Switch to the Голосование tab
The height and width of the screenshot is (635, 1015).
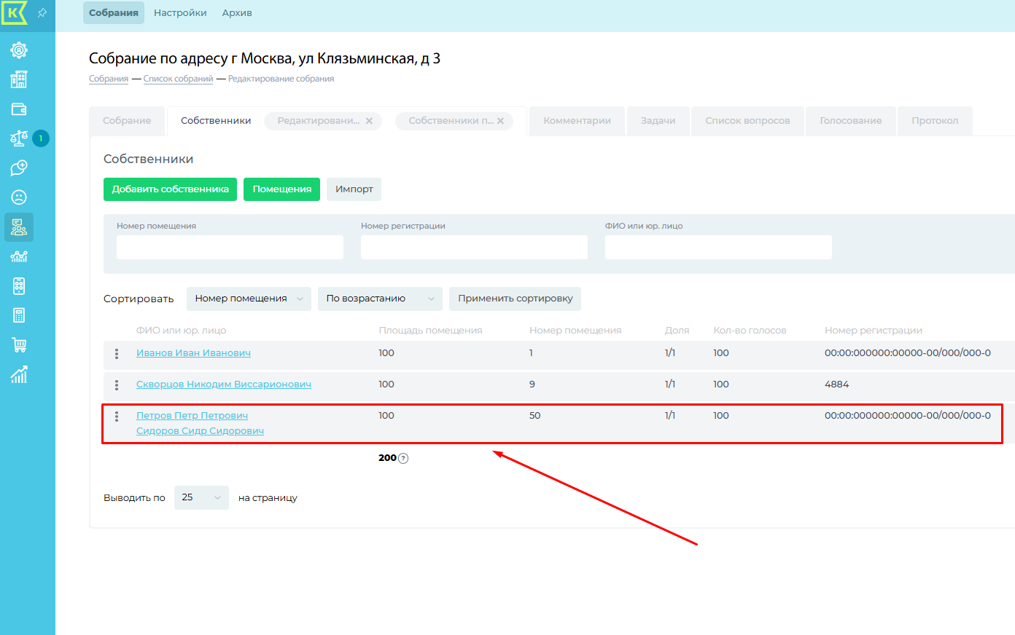[850, 121]
